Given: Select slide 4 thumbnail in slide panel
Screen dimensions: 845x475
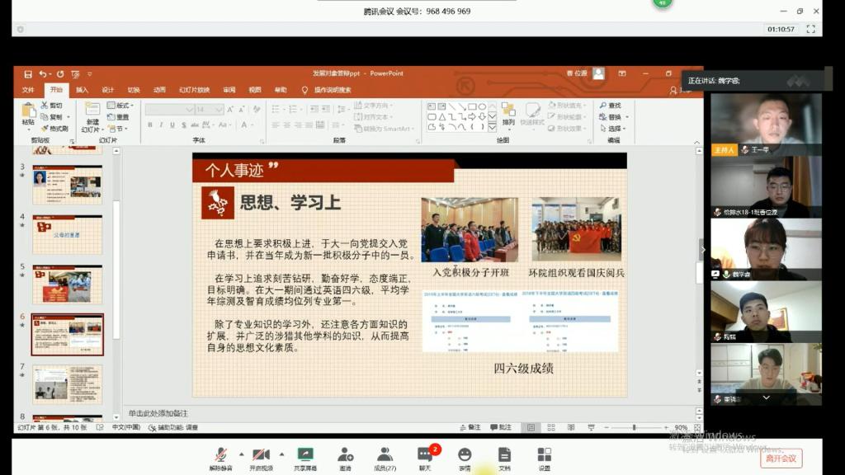Looking at the screenshot, I should (67, 234).
